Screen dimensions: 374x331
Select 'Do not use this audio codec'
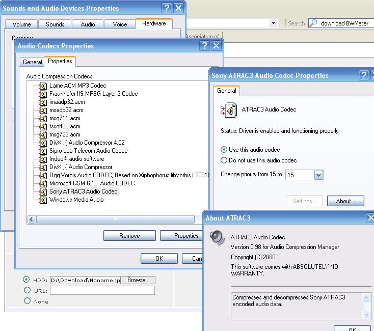click(x=224, y=160)
